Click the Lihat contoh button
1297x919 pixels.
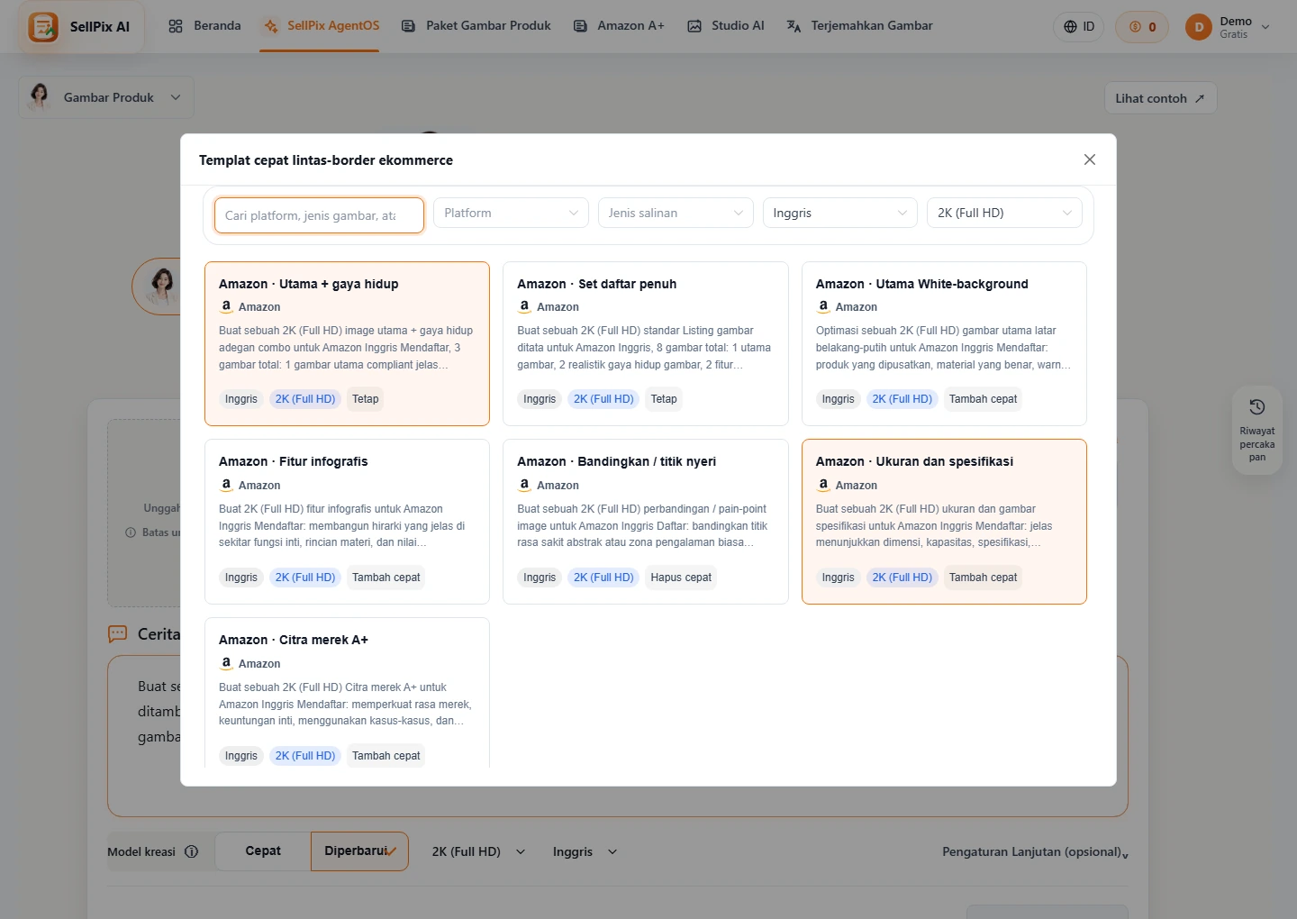(x=1160, y=98)
